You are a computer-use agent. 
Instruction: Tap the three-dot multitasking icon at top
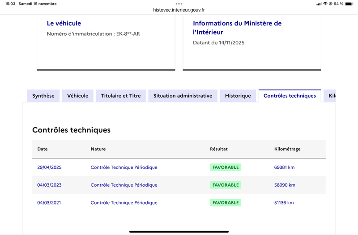(179, 4)
